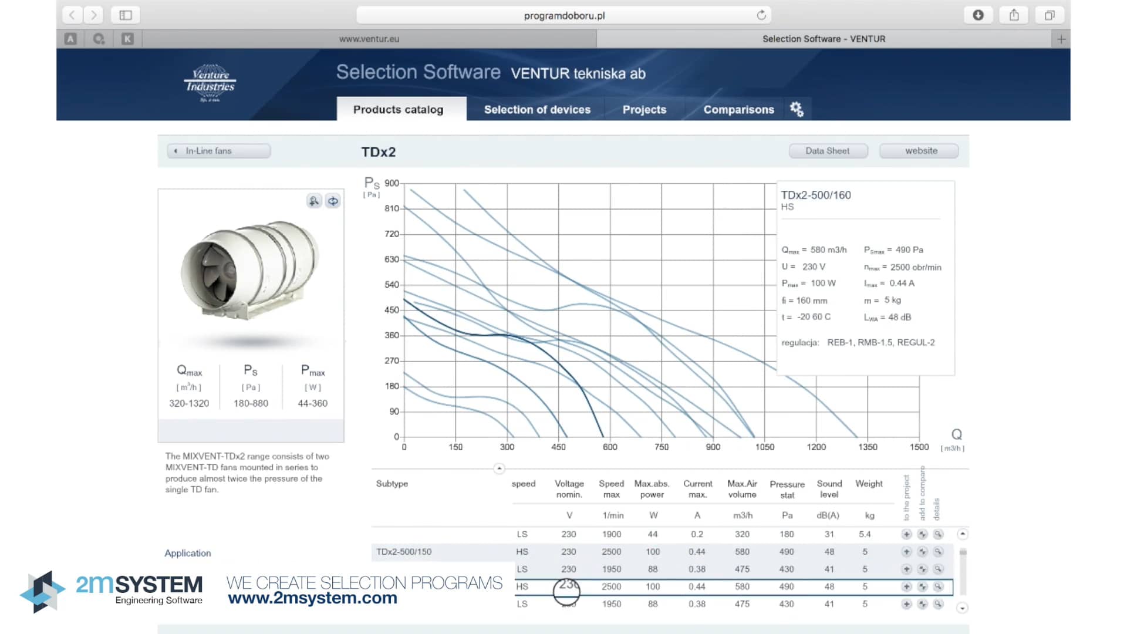This screenshot has height=634, width=1127.
Task: Add the highlighted HS row to compare
Action: [922, 586]
